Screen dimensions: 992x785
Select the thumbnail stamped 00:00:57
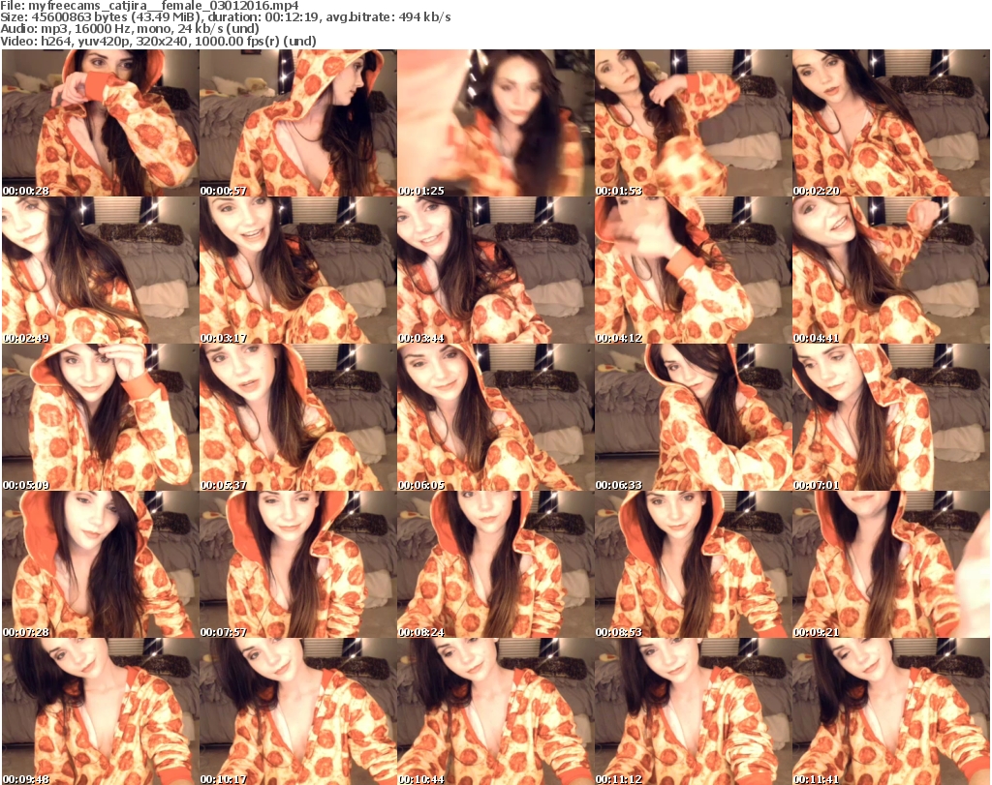pyautogui.click(x=298, y=123)
